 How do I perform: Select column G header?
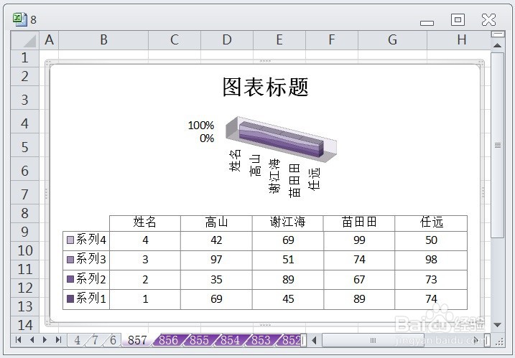[x=392, y=40]
